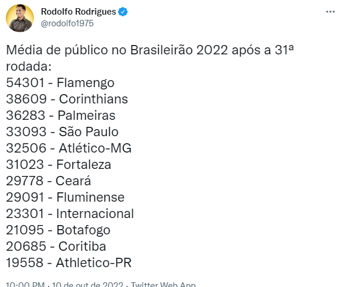Click the Rodolfo Rodrigues display name

point(78,12)
